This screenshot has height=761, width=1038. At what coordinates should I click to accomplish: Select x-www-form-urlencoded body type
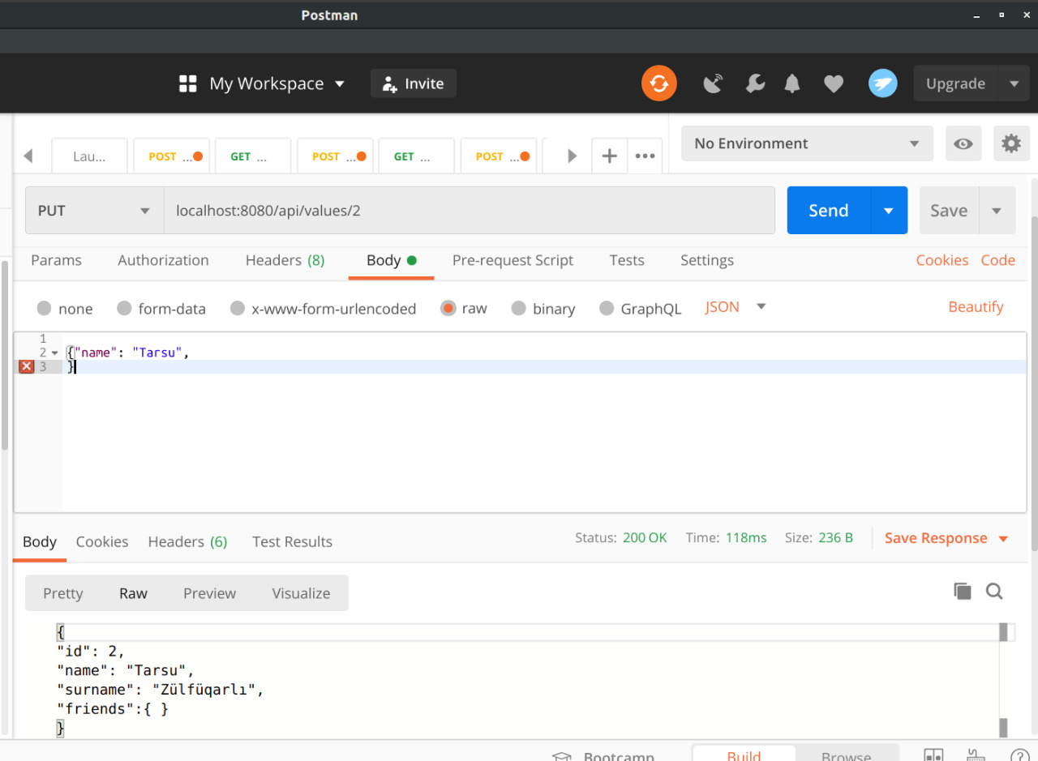pyautogui.click(x=238, y=308)
